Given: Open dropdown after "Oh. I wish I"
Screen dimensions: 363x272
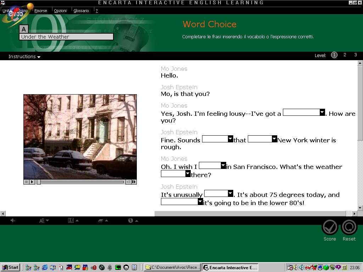Looking at the screenshot, I should (x=223, y=165).
